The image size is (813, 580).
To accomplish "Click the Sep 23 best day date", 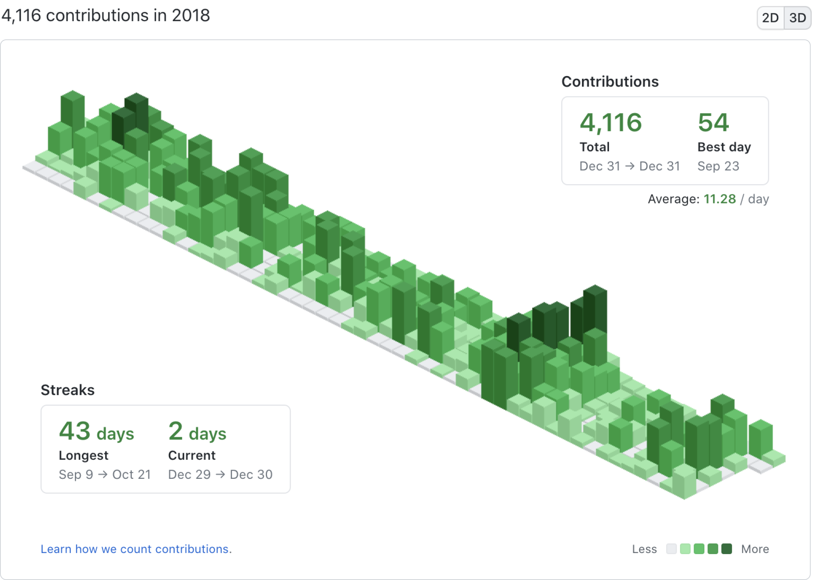I will click(x=718, y=166).
